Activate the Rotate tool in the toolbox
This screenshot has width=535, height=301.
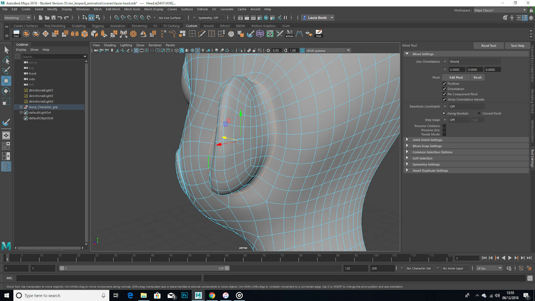(6, 91)
